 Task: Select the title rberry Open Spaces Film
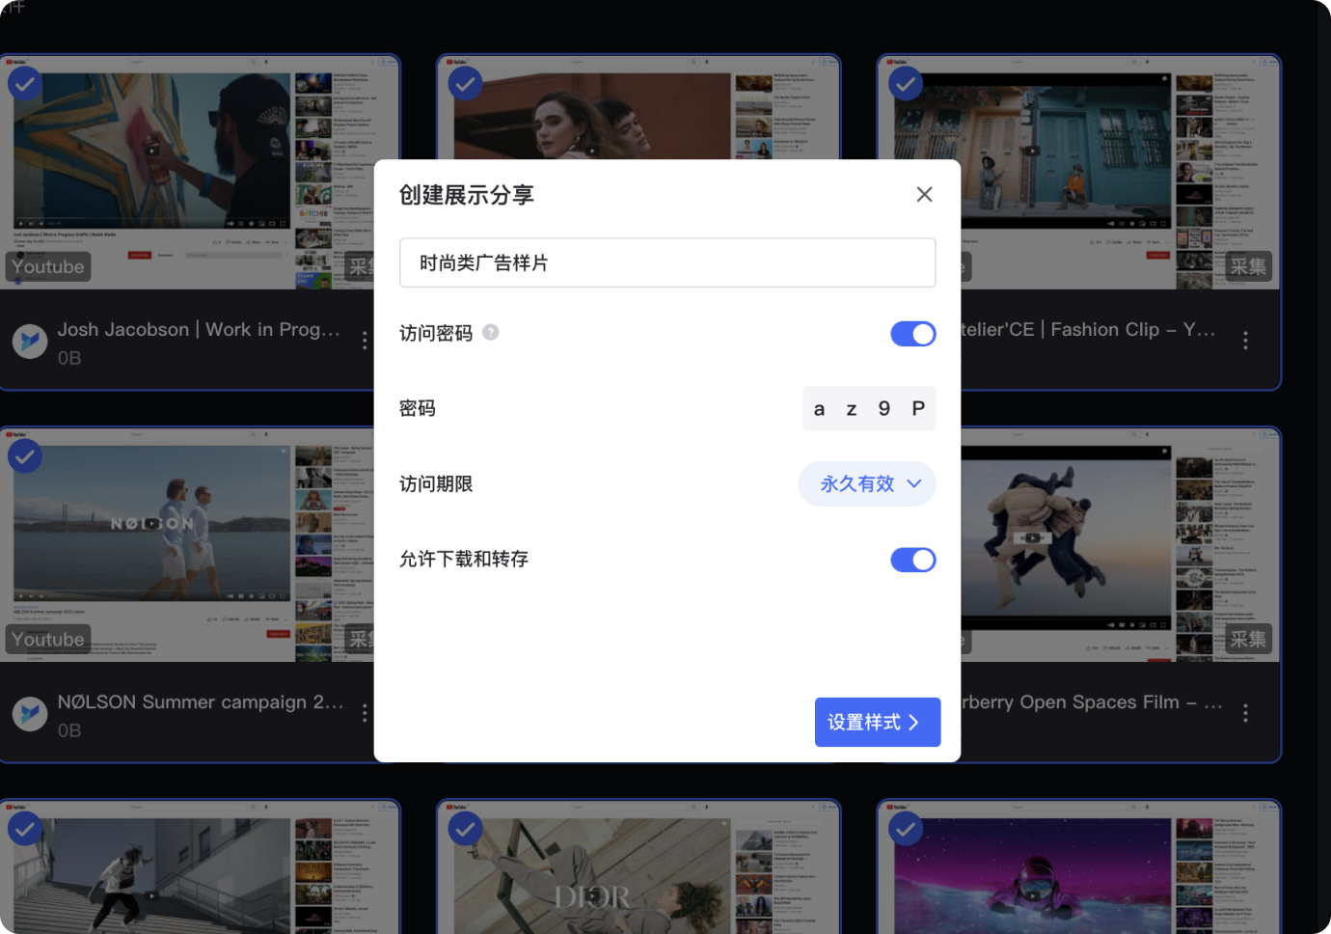[x=1071, y=701]
